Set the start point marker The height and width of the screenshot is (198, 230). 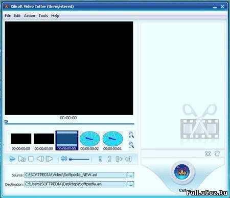(100, 159)
